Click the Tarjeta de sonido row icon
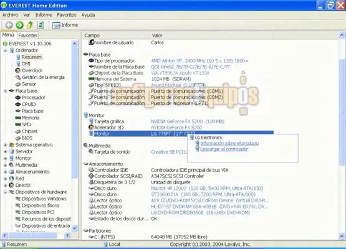Image resolution: width=346 pixels, height=249 pixels. pyautogui.click(x=90, y=152)
